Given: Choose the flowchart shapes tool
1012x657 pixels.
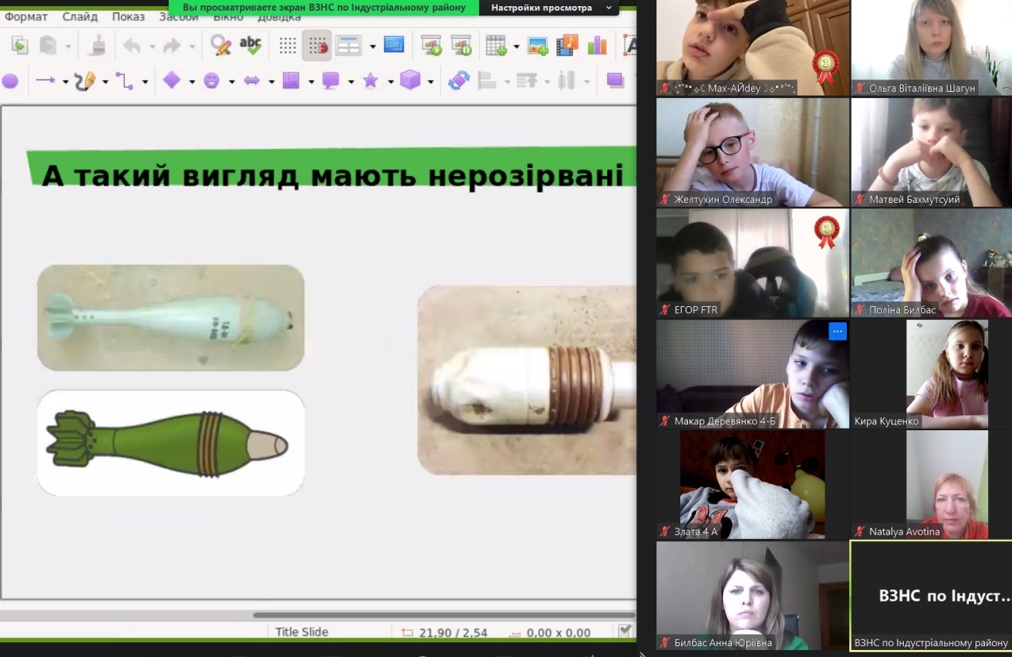Looking at the screenshot, I should click(x=291, y=81).
